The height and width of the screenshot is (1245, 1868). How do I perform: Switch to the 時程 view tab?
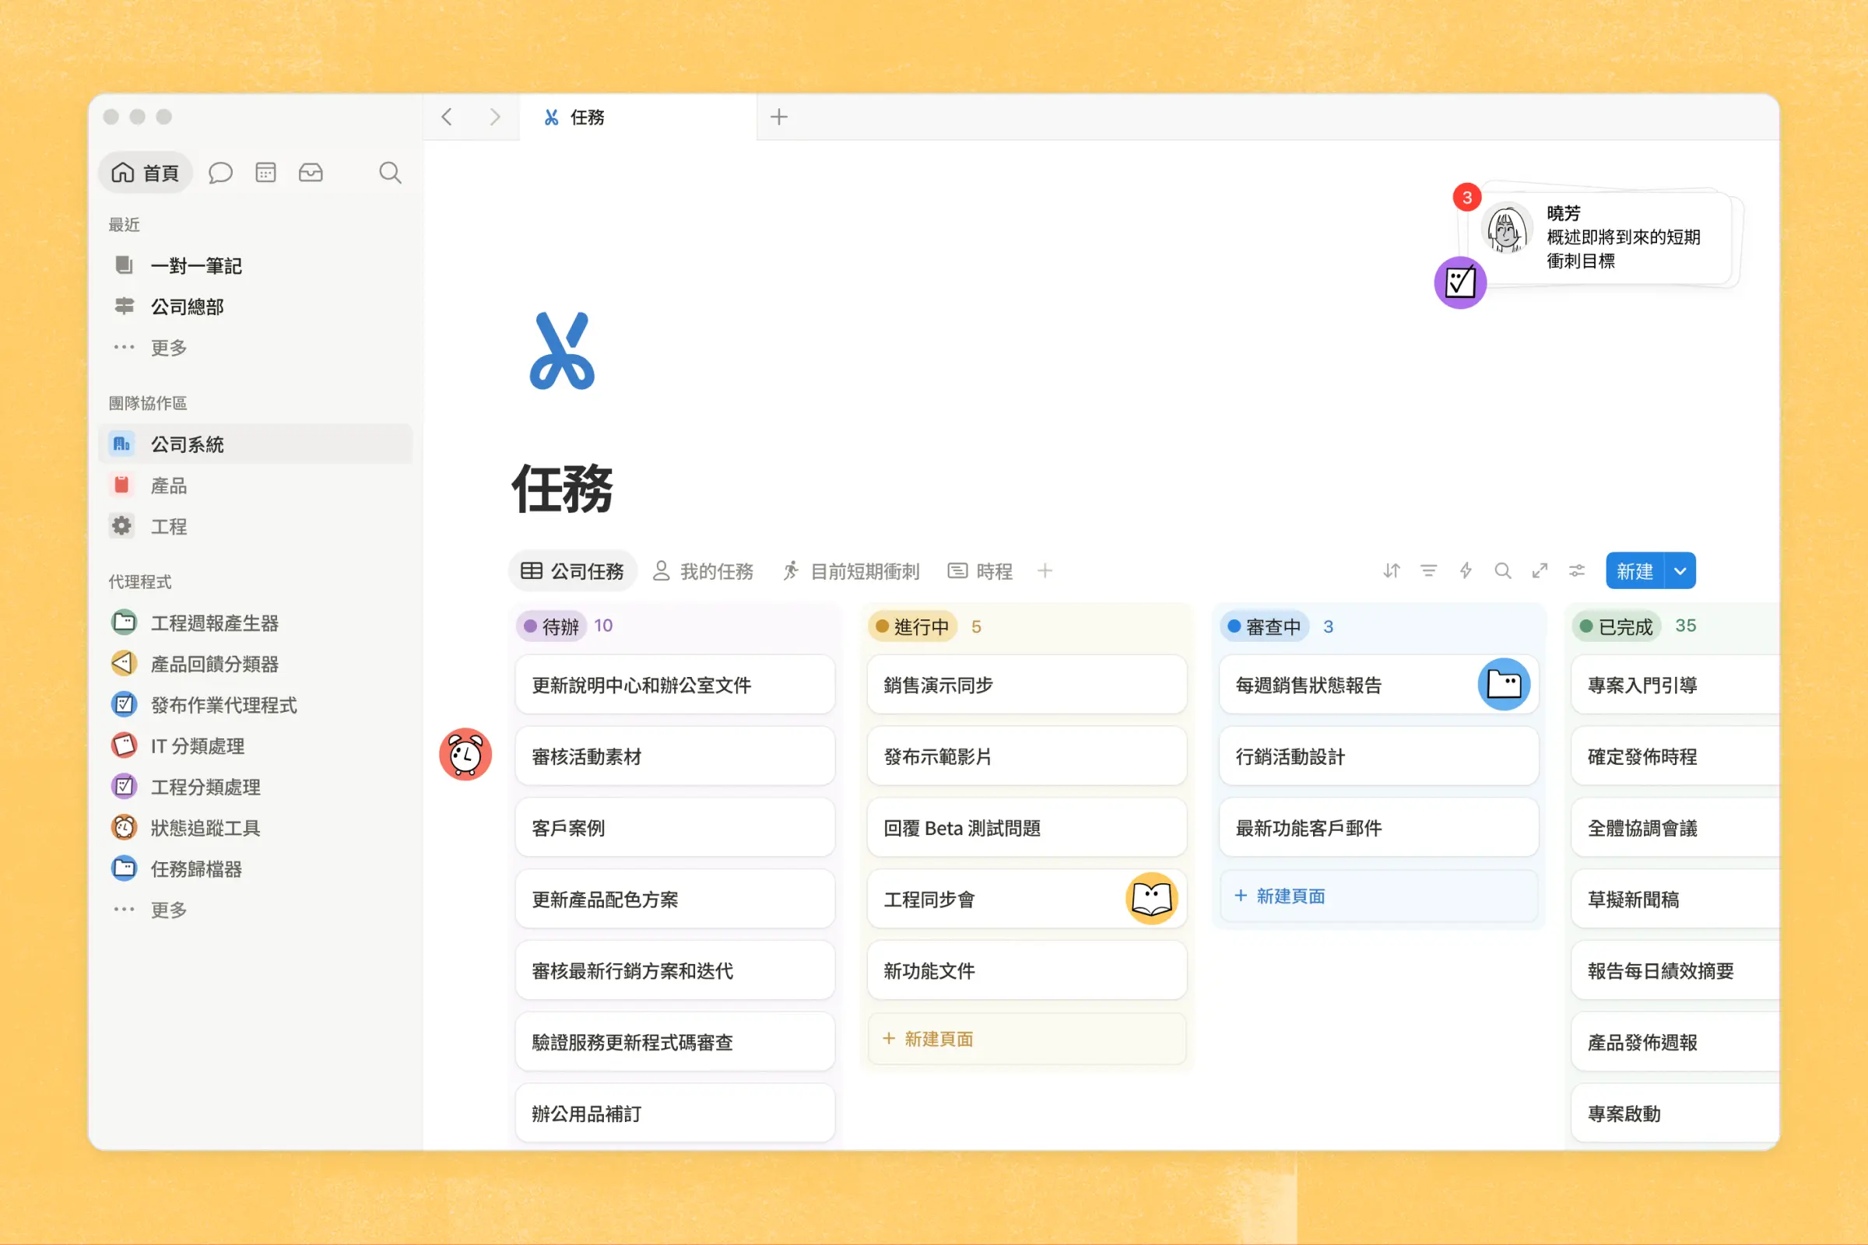click(980, 571)
